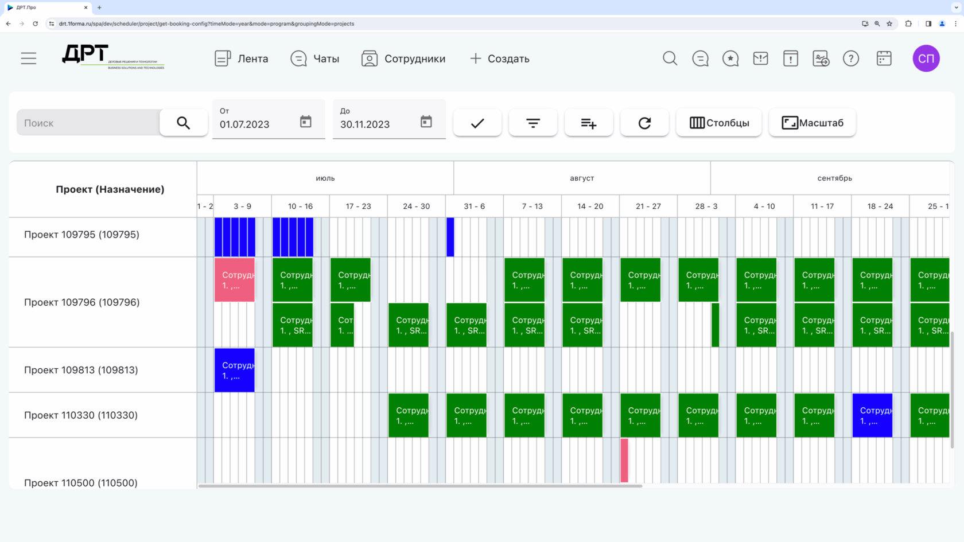Click the horizontal timeline scrollbar
964x542 pixels.
[420, 486]
